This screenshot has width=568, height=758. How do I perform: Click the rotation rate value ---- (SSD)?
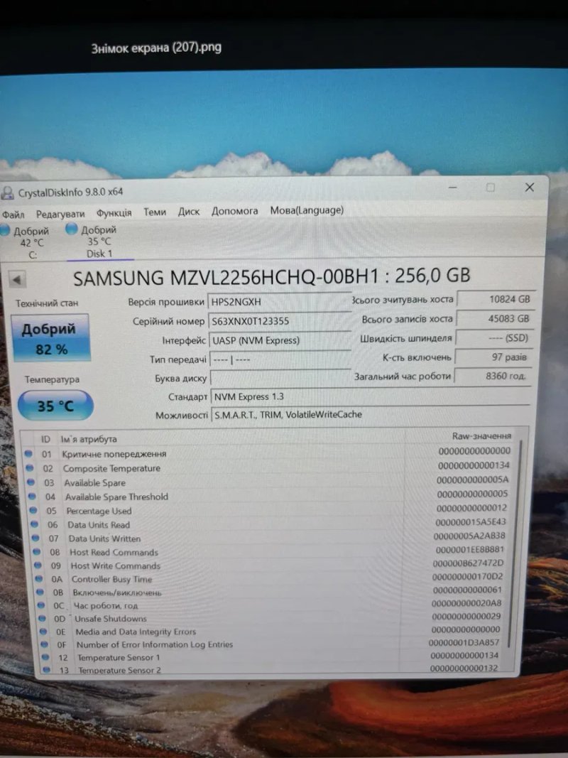pos(495,338)
